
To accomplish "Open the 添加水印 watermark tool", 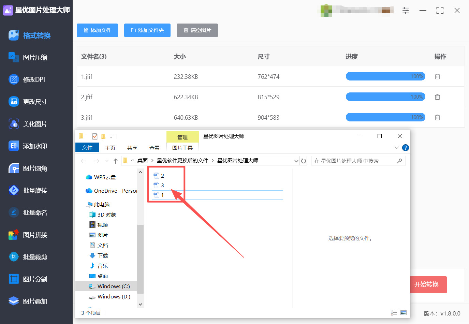I will point(28,146).
